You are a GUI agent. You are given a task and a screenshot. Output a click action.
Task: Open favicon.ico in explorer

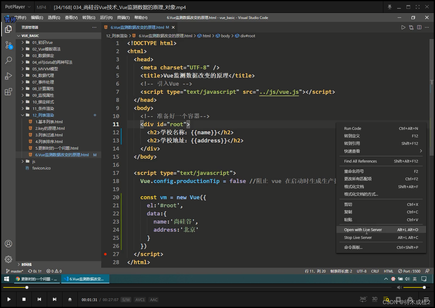[41, 168]
